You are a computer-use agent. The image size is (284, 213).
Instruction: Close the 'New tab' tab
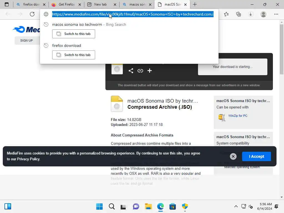click(x=115, y=4)
